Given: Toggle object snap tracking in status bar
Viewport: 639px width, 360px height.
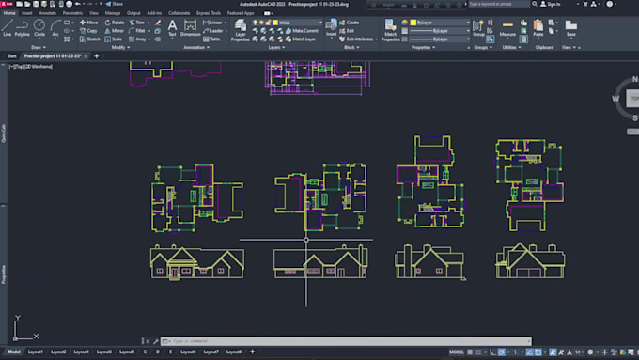Looking at the screenshot, I should (529, 352).
